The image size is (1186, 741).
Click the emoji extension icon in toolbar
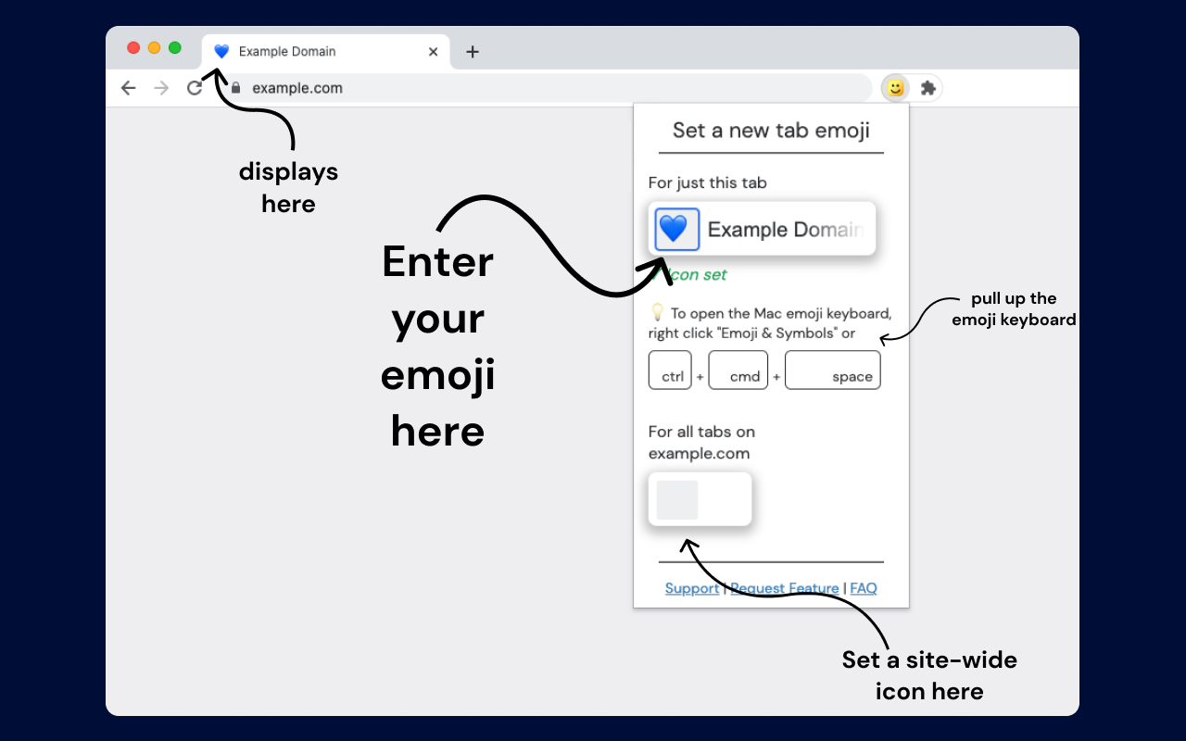click(x=895, y=87)
